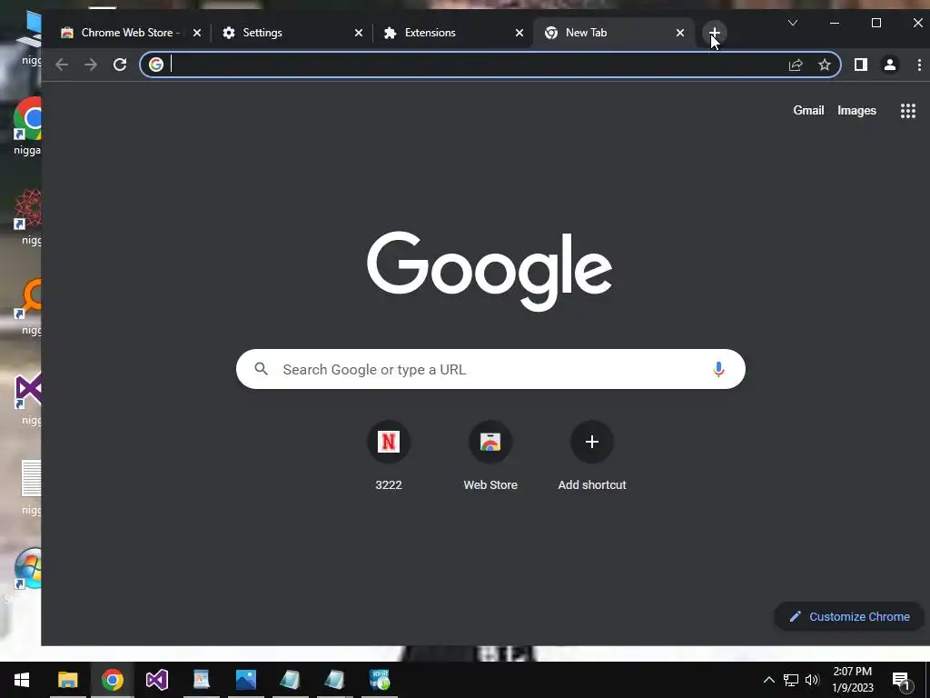This screenshot has height=698, width=930.
Task: Click the Google logo
Action: click(x=490, y=271)
